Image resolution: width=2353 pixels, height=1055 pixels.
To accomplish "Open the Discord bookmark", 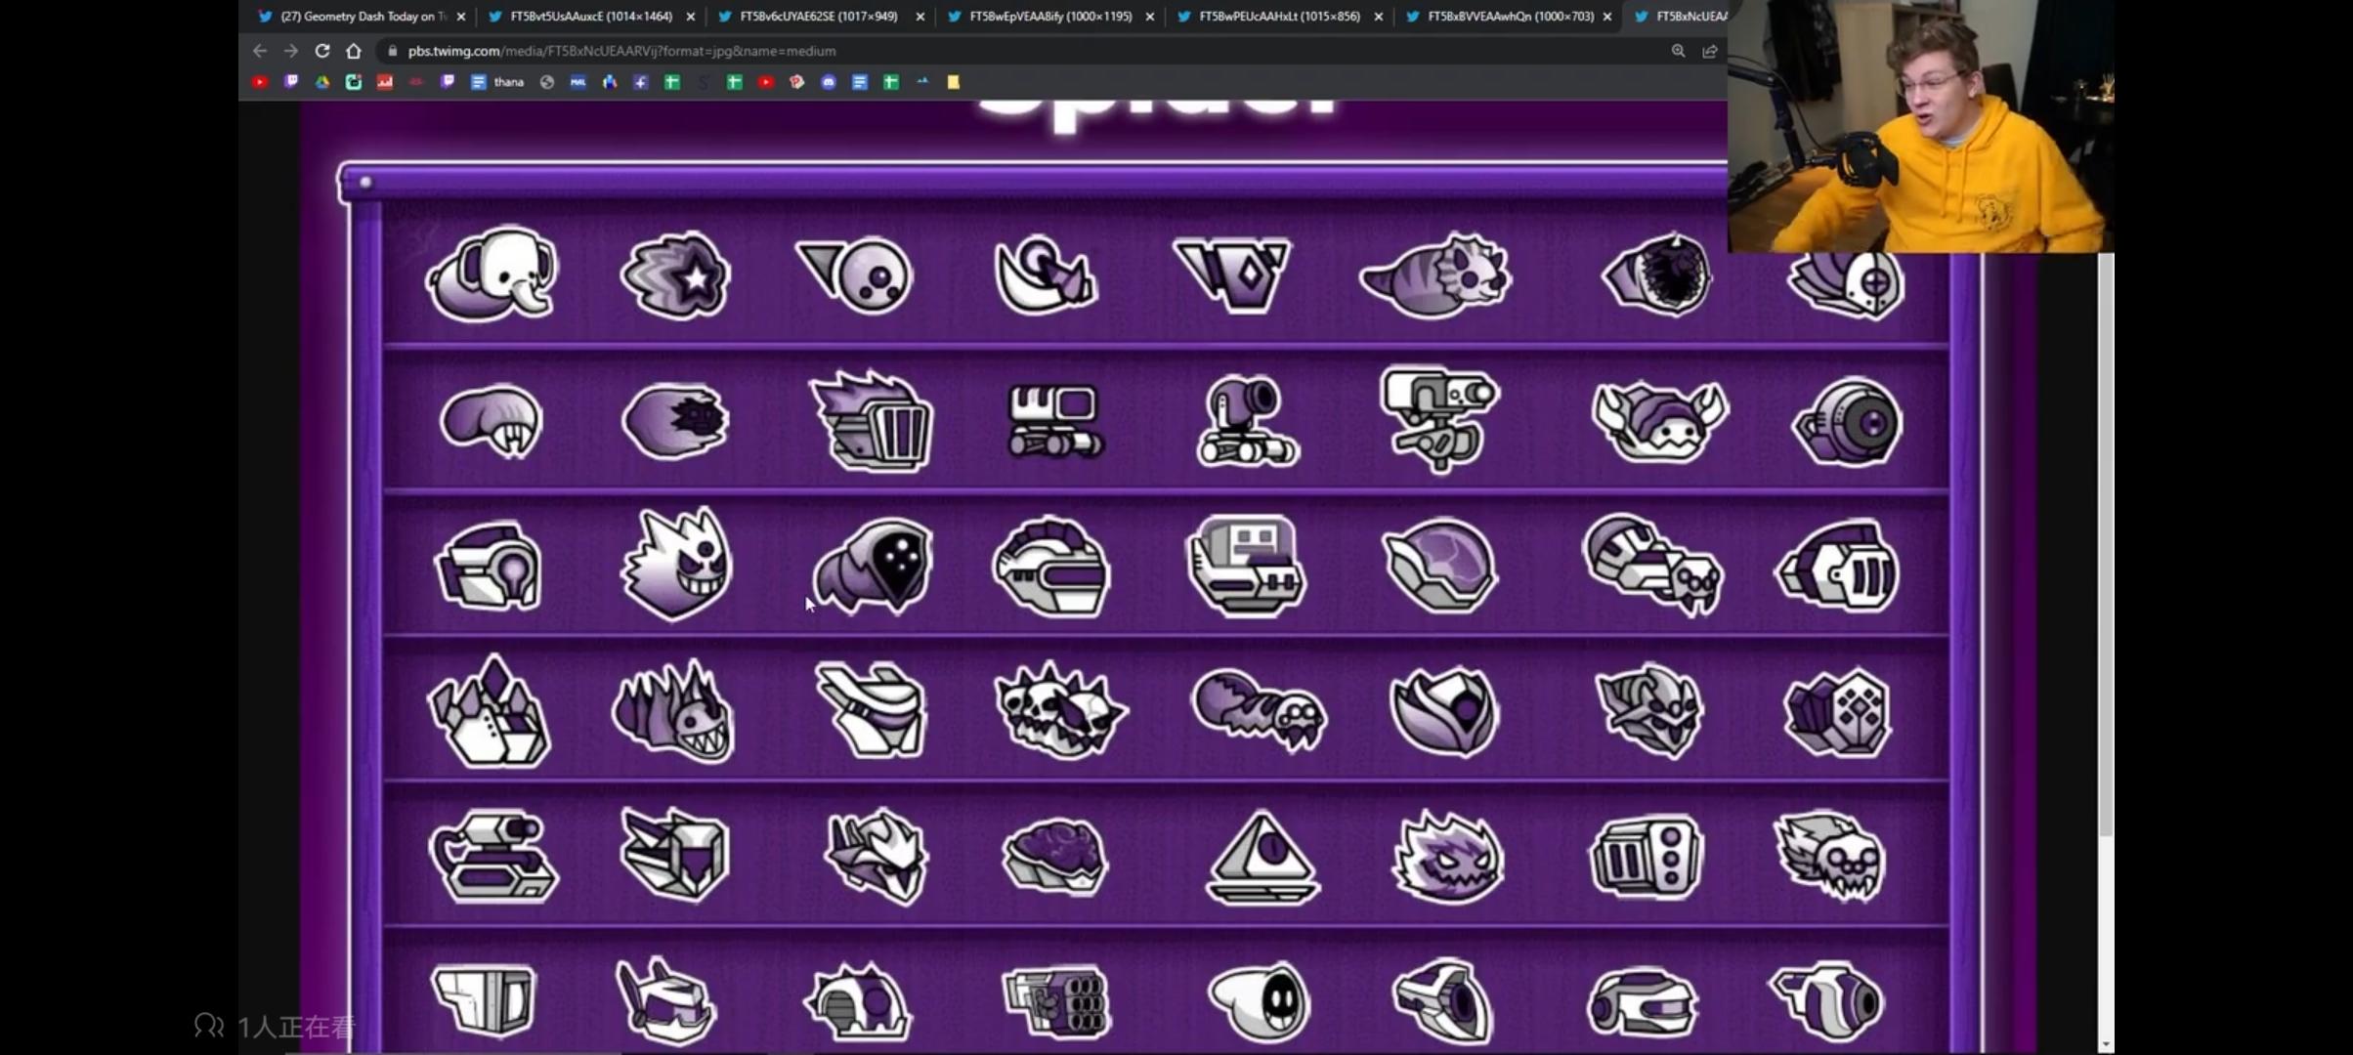I will 829,82.
